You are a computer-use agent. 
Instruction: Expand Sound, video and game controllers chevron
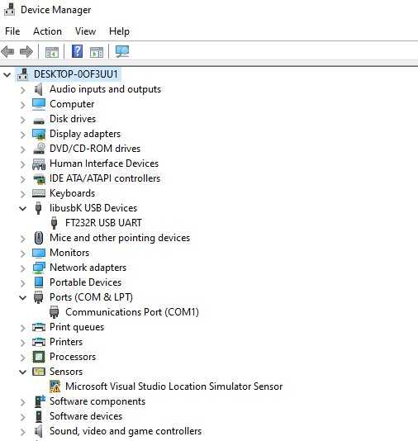[23, 432]
